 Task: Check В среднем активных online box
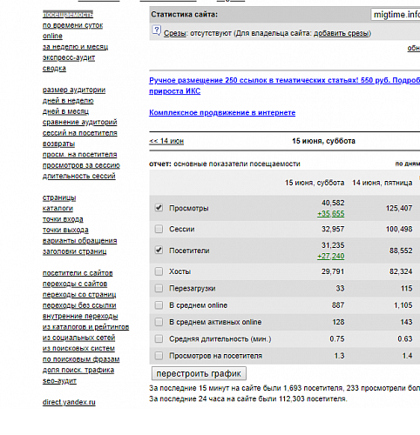[x=159, y=322]
